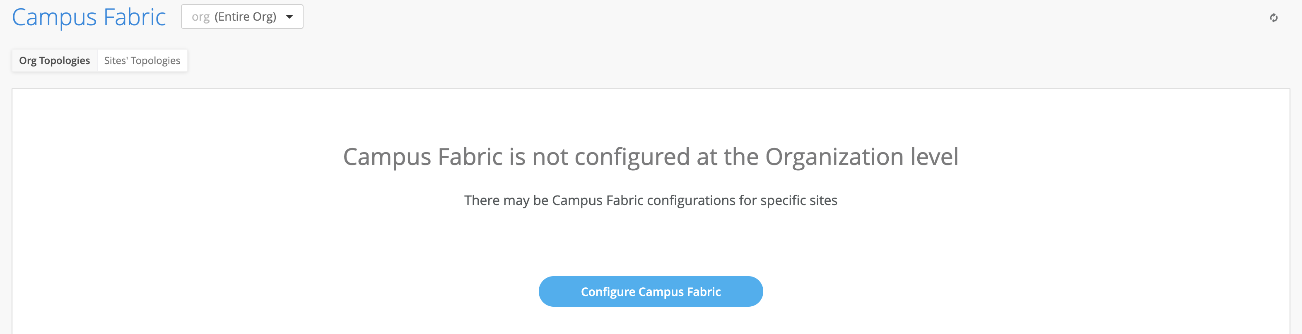This screenshot has height=334, width=1302.
Task: Show topologies for individual sites
Action: point(142,60)
